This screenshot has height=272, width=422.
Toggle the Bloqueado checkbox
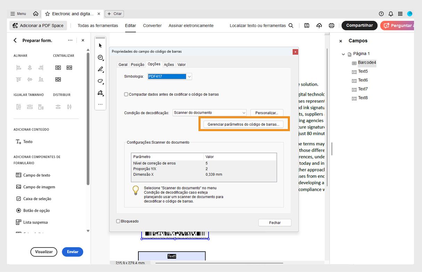118,221
